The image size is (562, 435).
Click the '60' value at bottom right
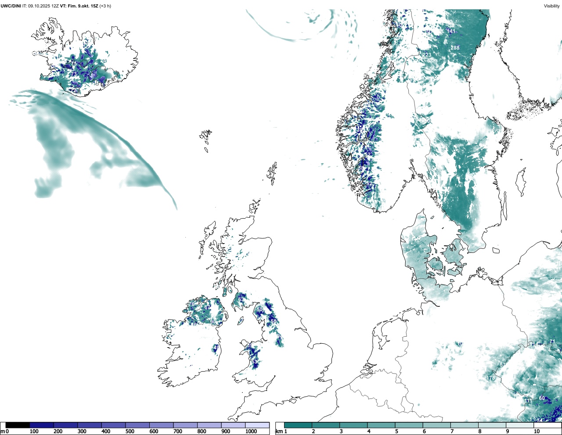[x=542, y=398]
